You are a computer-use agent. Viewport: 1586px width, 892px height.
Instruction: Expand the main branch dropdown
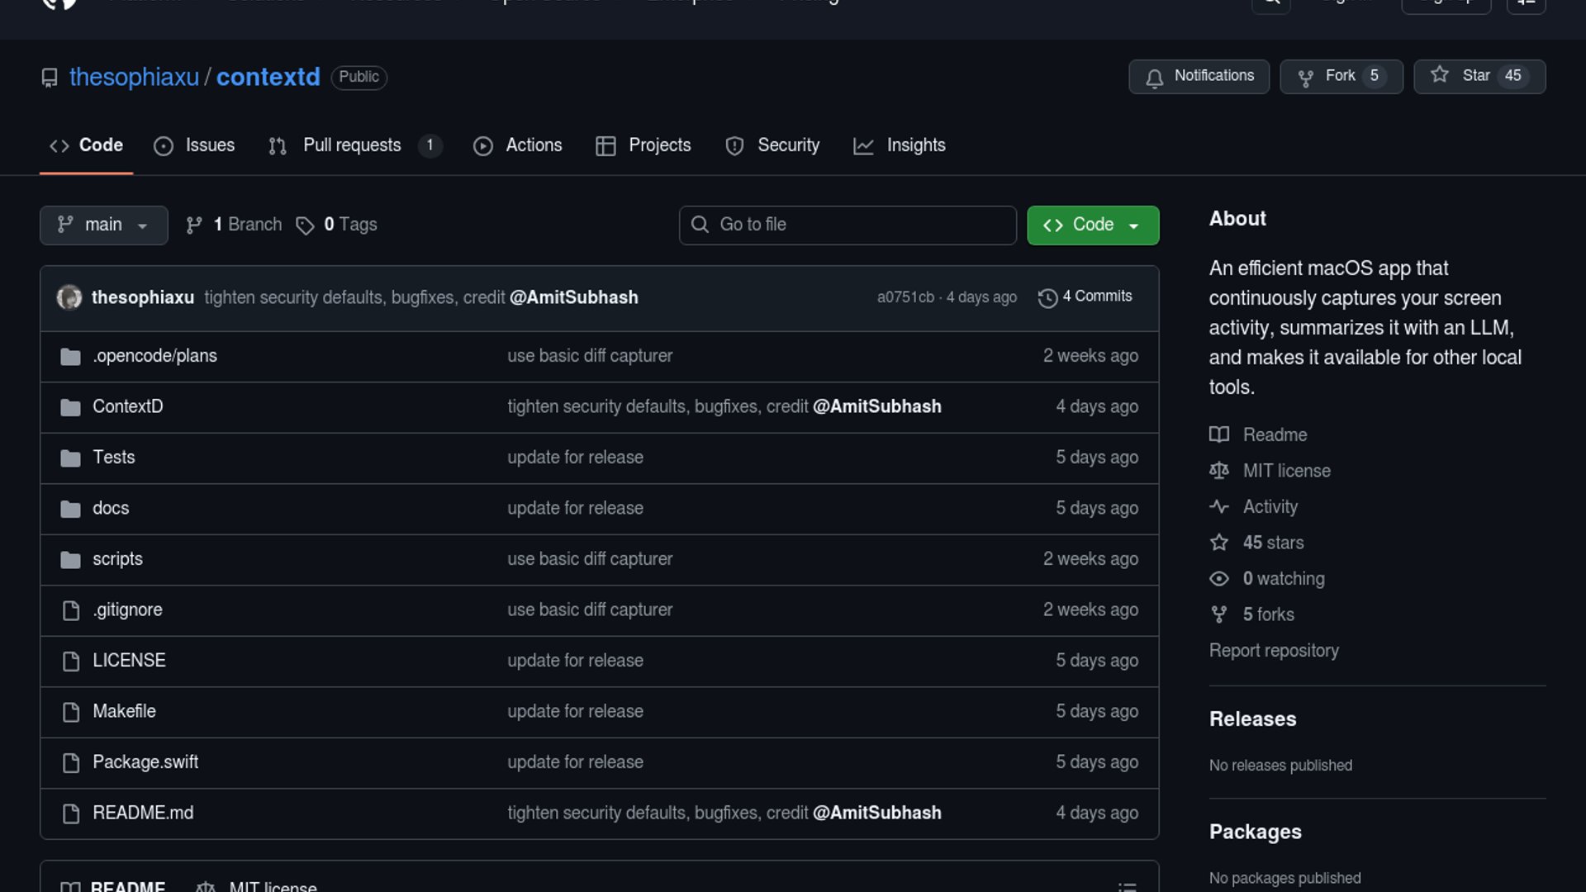103,225
